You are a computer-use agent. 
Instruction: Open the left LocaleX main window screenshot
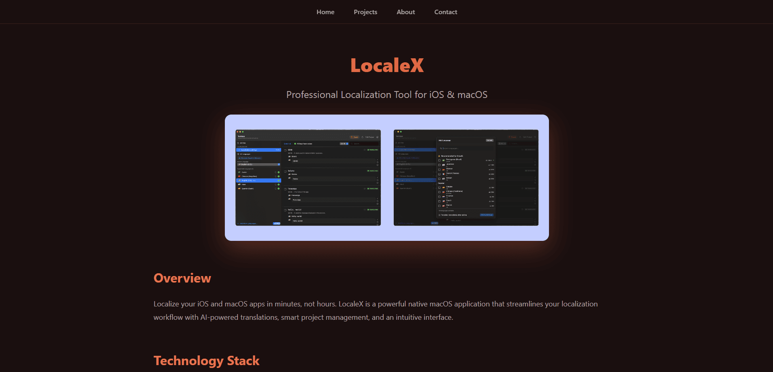point(308,178)
